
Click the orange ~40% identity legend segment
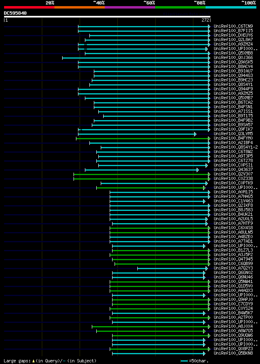coord(80,7)
